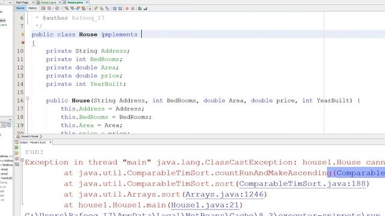
Task: Click 'private double Area;' line
Action: (x=82, y=67)
